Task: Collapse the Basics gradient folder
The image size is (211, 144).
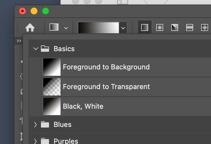Action: click(x=35, y=49)
